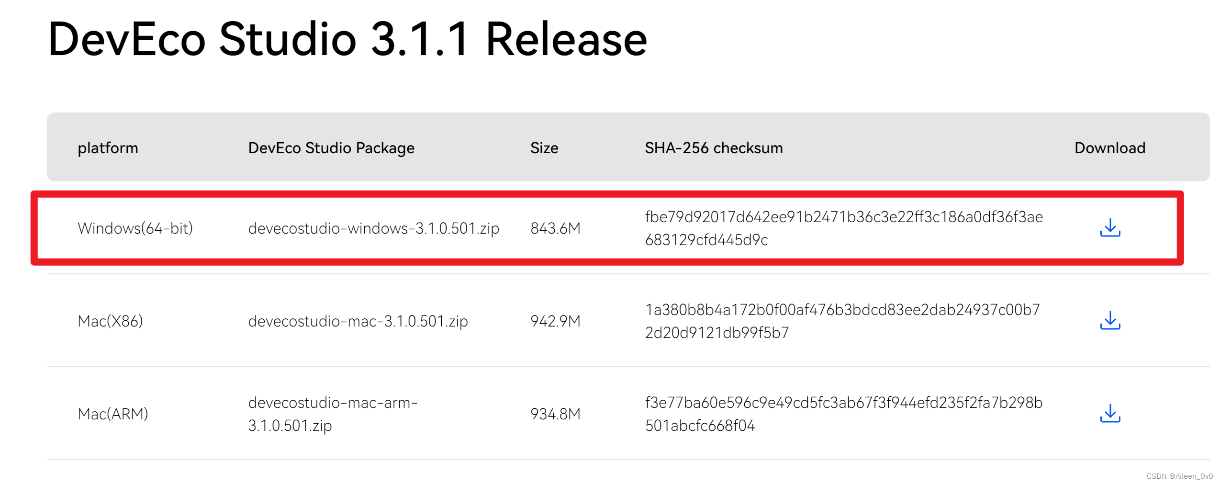This screenshot has width=1220, height=484.
Task: Select the Mac(X86) platform cell
Action: click(x=110, y=321)
